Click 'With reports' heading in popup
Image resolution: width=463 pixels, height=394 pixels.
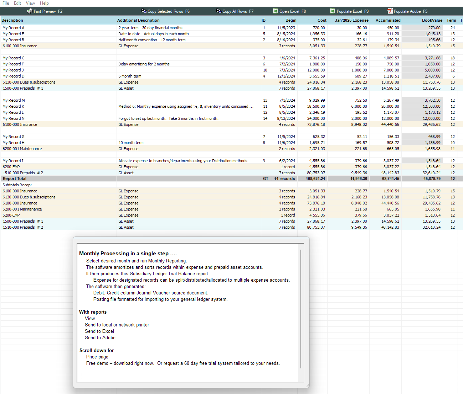[x=93, y=312]
